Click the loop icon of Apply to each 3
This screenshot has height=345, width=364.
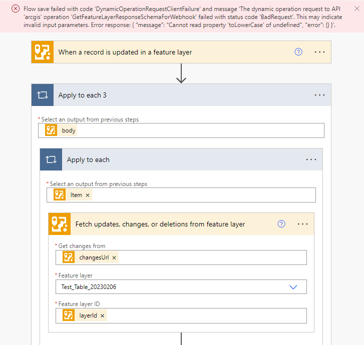pos(43,95)
